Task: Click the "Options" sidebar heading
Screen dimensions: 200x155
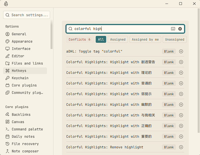Action: click(x=12, y=26)
